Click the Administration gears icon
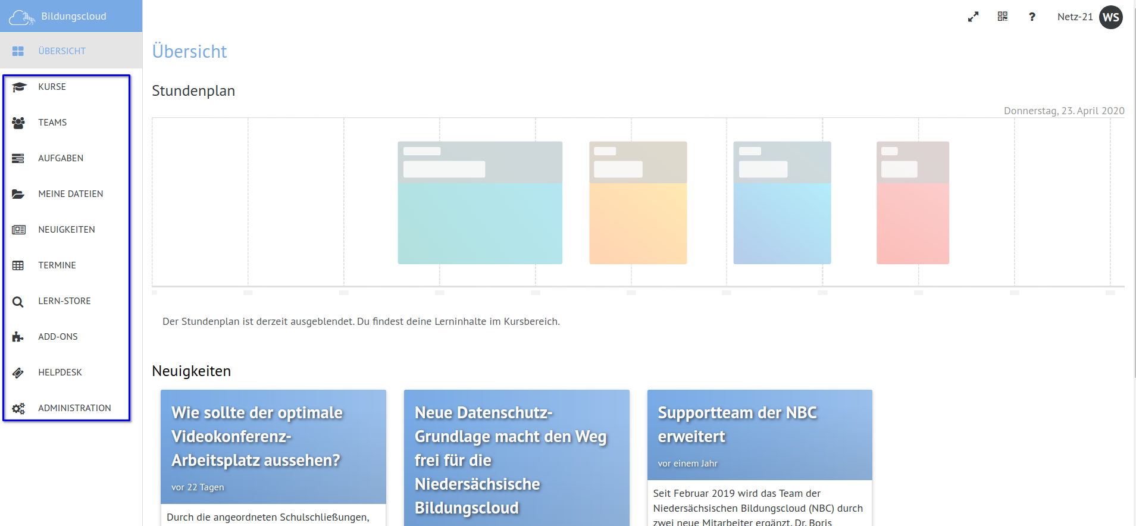Screen dimensions: 1136x526 coord(18,408)
